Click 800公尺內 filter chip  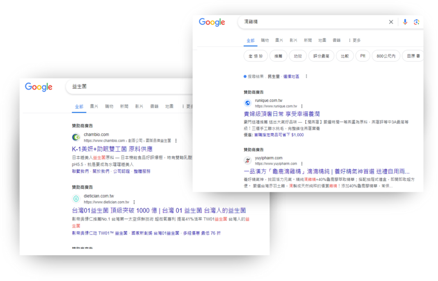[x=386, y=56]
